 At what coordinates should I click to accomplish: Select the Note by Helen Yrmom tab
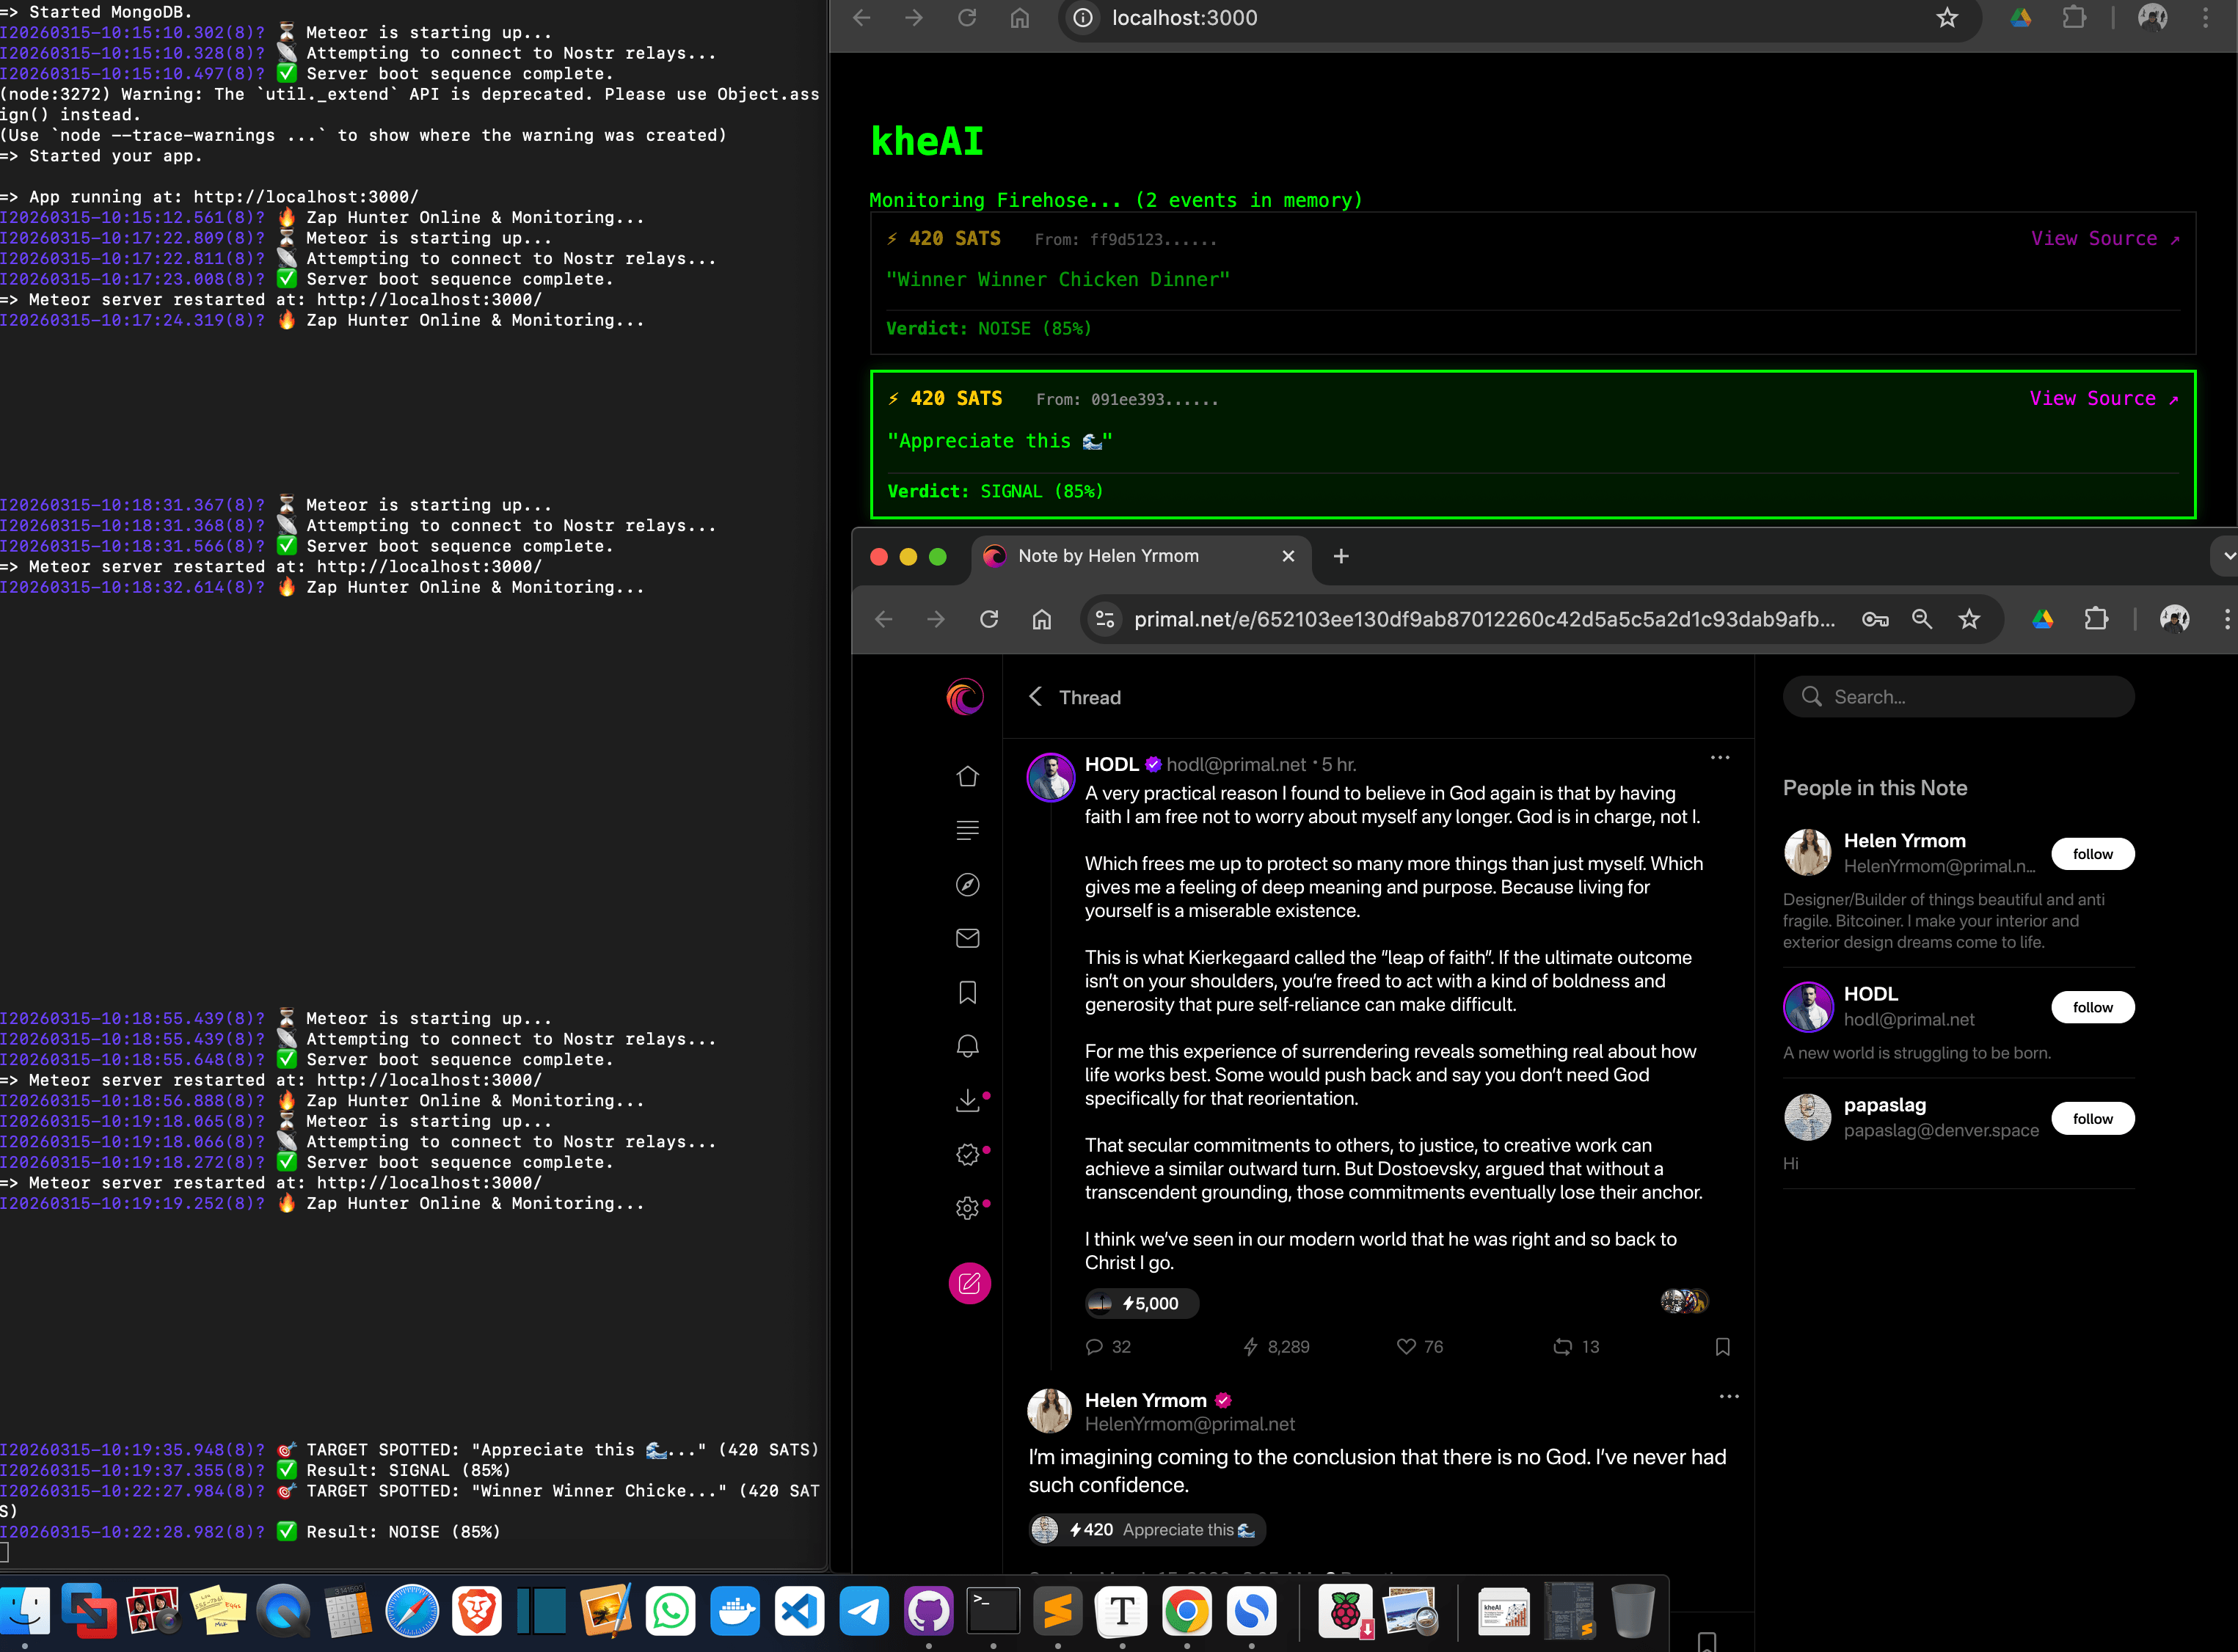(1108, 556)
